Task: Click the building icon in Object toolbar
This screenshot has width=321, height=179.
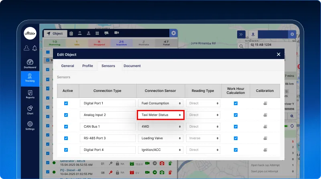Action: click(71, 33)
